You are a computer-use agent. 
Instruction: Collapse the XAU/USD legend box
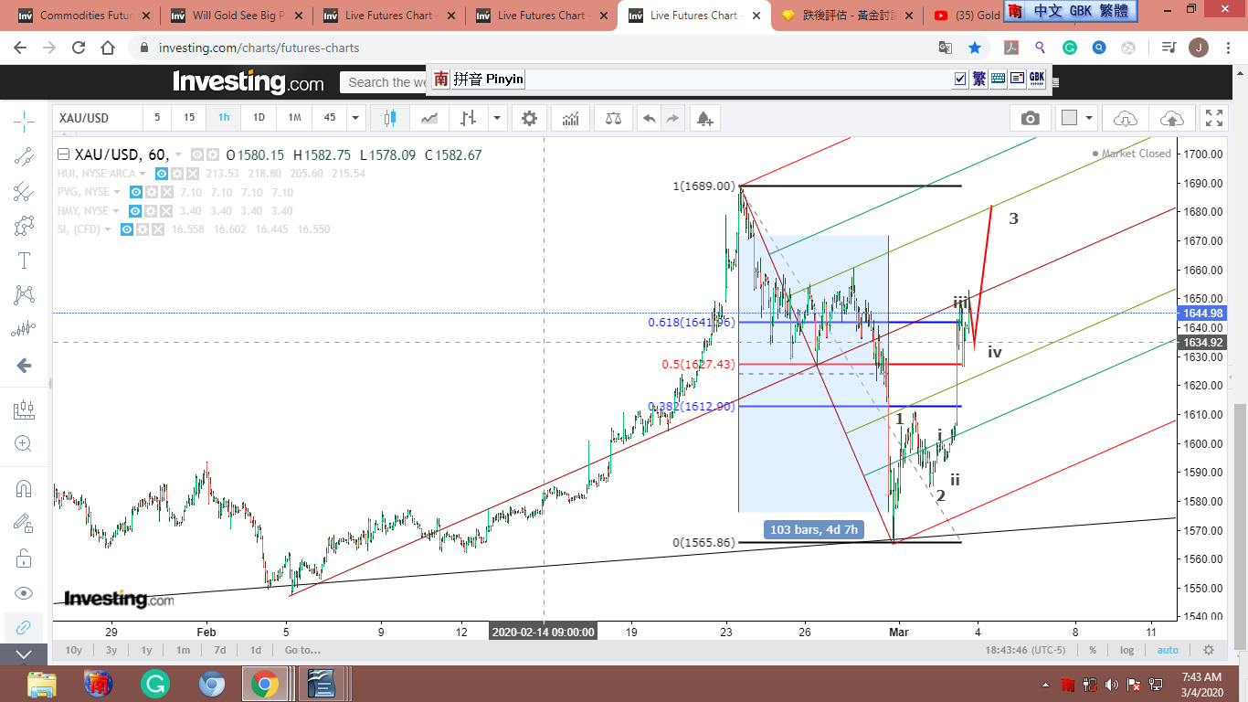click(63, 154)
